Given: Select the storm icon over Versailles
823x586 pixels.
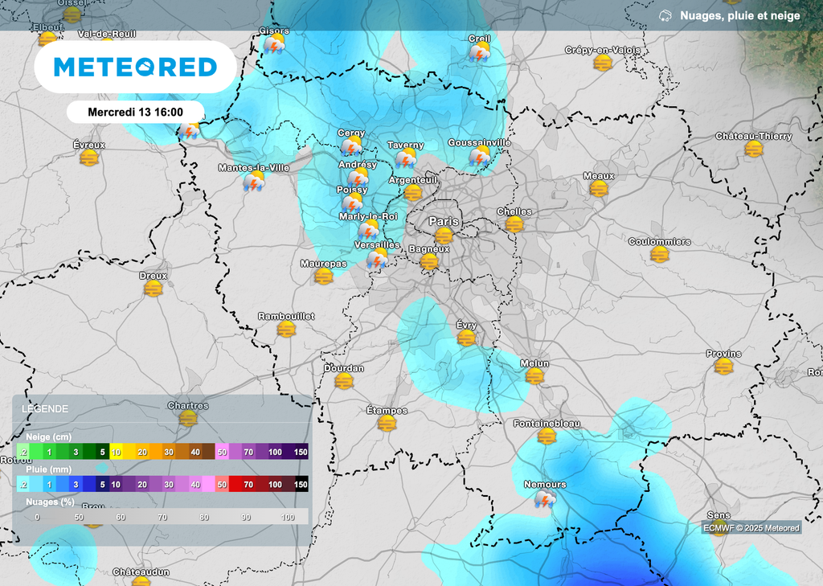Looking at the screenshot, I should click(378, 259).
